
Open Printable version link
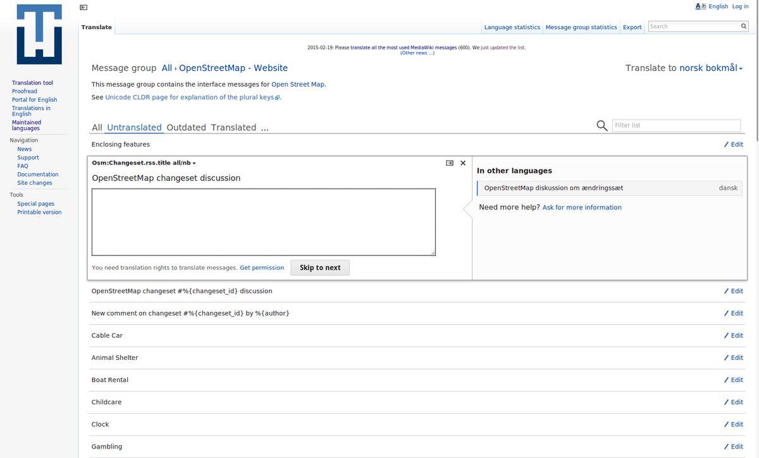click(x=39, y=213)
